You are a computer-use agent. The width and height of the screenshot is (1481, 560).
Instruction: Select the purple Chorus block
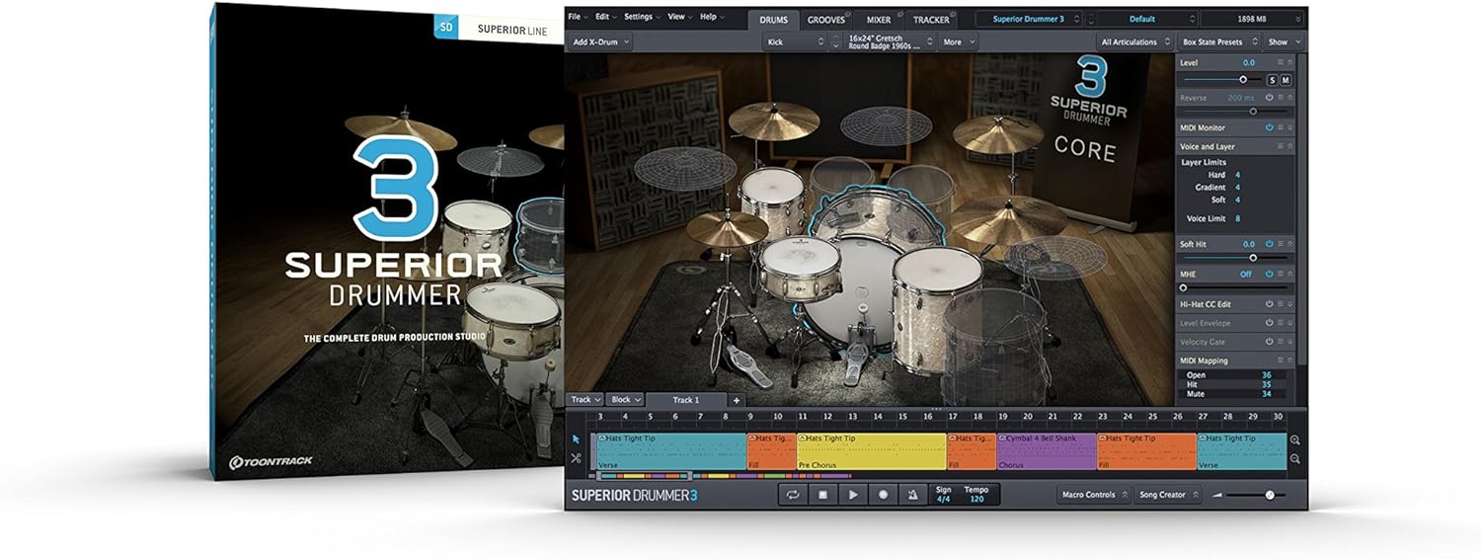pyautogui.click(x=1047, y=451)
